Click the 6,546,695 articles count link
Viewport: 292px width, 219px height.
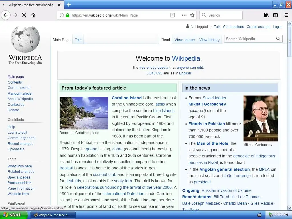coord(154,73)
